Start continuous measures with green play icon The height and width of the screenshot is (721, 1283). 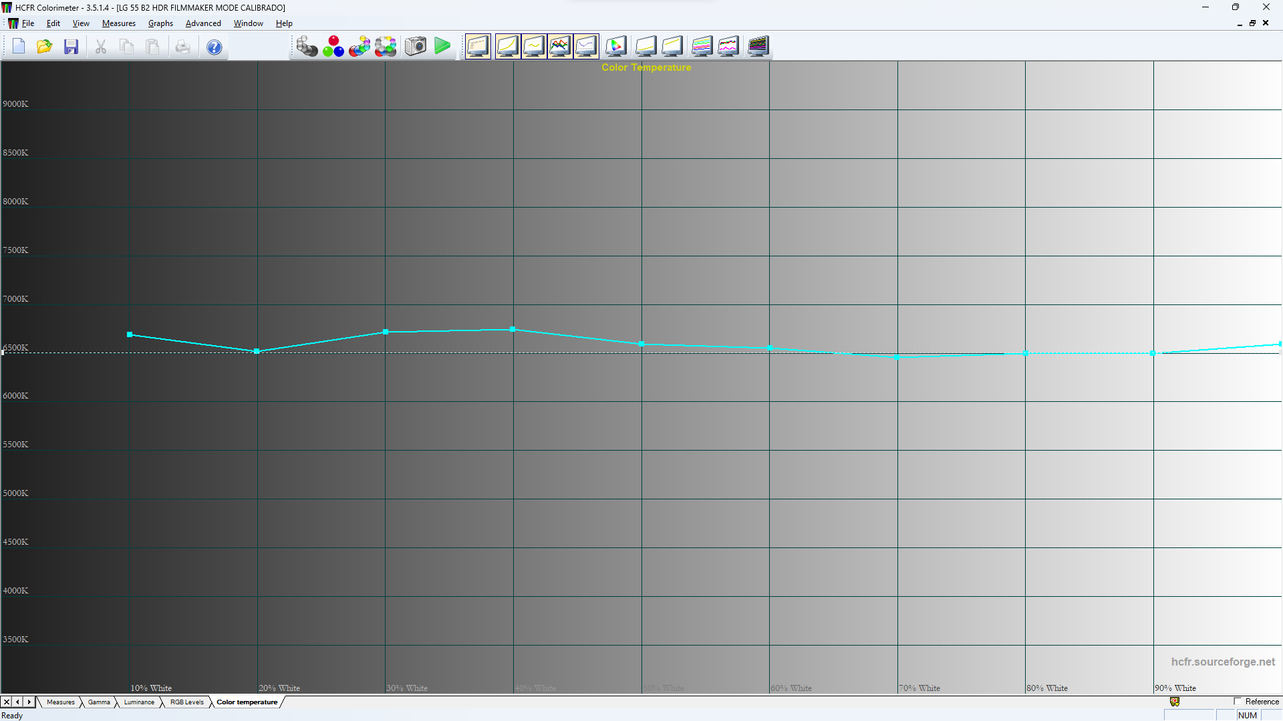click(x=442, y=47)
